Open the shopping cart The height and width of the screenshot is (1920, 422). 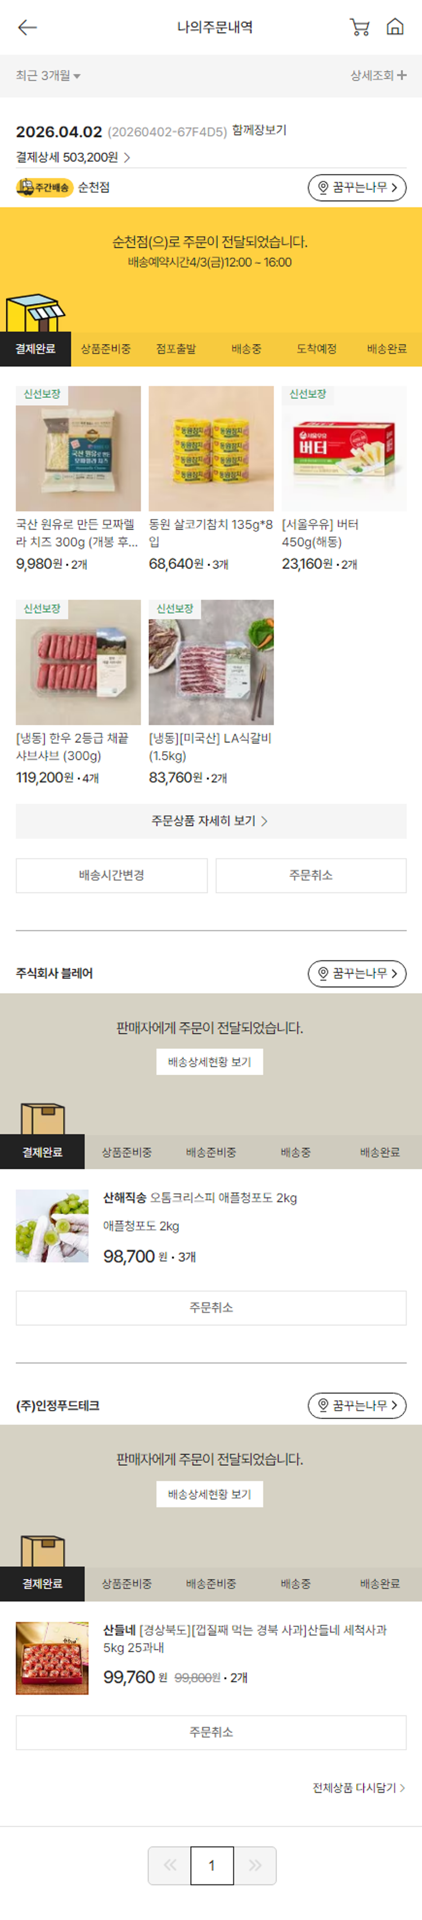click(x=360, y=28)
